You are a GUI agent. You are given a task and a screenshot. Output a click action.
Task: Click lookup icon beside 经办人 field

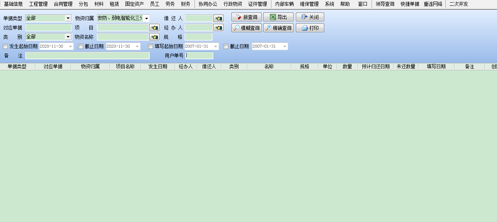(218, 28)
